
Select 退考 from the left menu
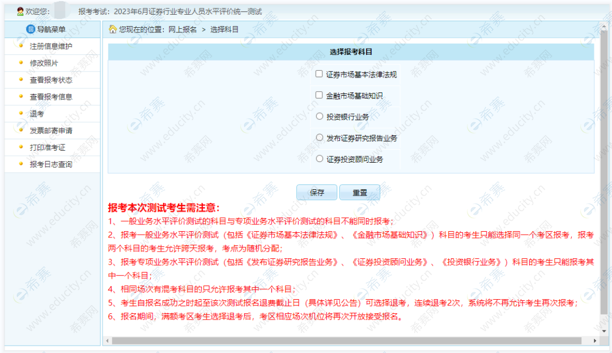pos(37,114)
